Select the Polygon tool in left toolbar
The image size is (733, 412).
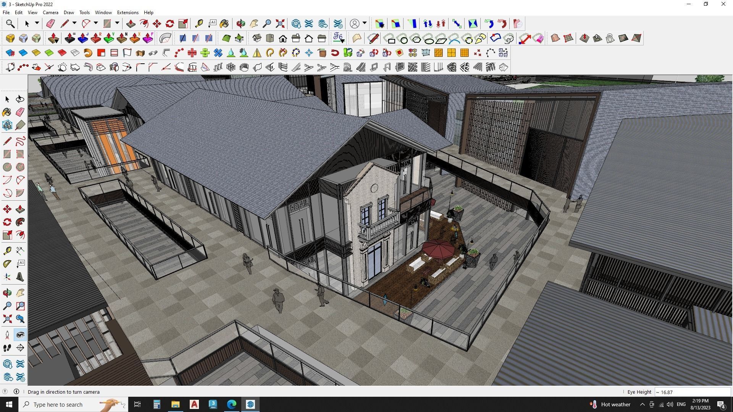[20, 167]
